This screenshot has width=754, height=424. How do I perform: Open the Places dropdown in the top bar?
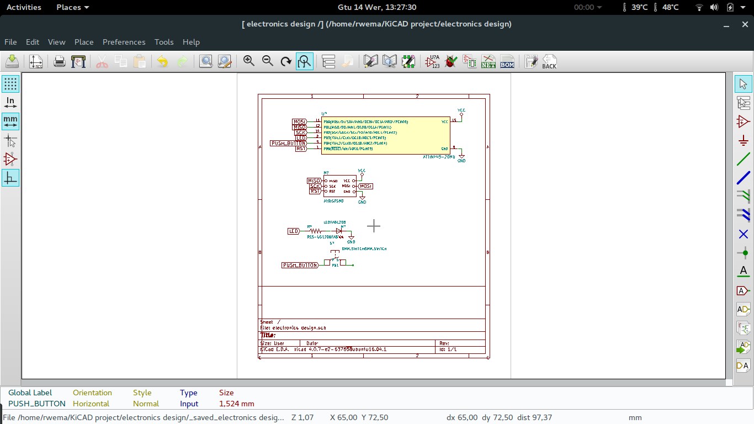point(69,7)
